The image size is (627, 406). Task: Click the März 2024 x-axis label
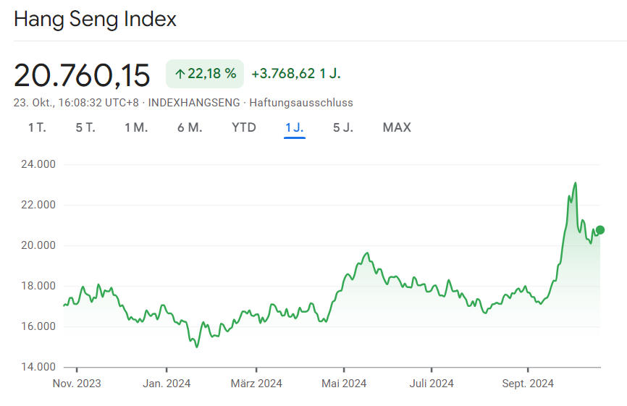pyautogui.click(x=256, y=384)
